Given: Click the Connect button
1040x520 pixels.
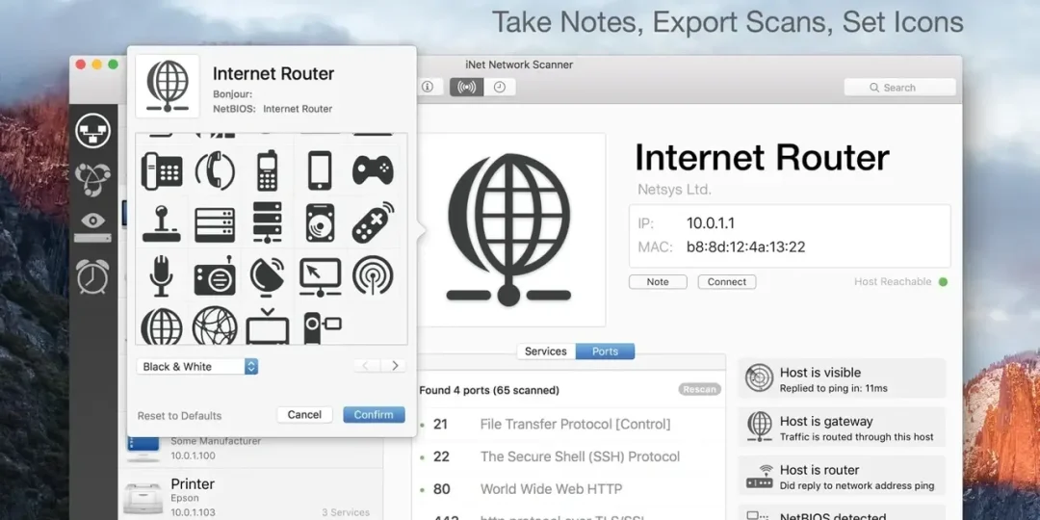Looking at the screenshot, I should pos(727,282).
